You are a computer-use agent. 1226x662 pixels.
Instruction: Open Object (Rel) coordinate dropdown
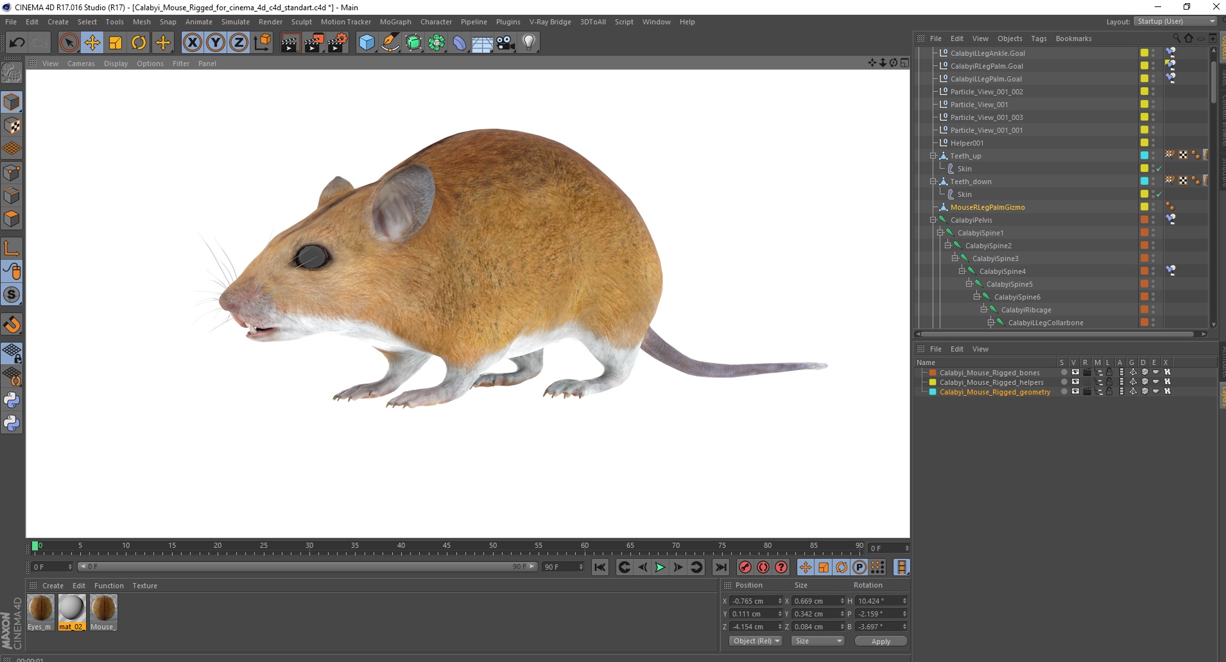point(755,641)
